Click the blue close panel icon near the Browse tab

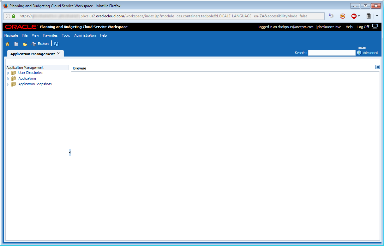click(x=378, y=67)
